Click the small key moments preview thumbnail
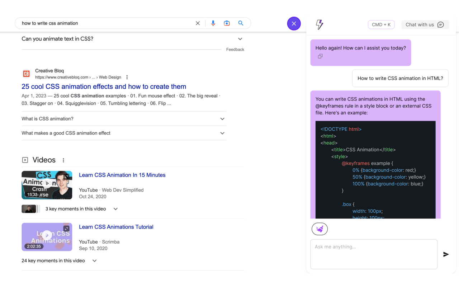This screenshot has height=287, width=459. 30,209
